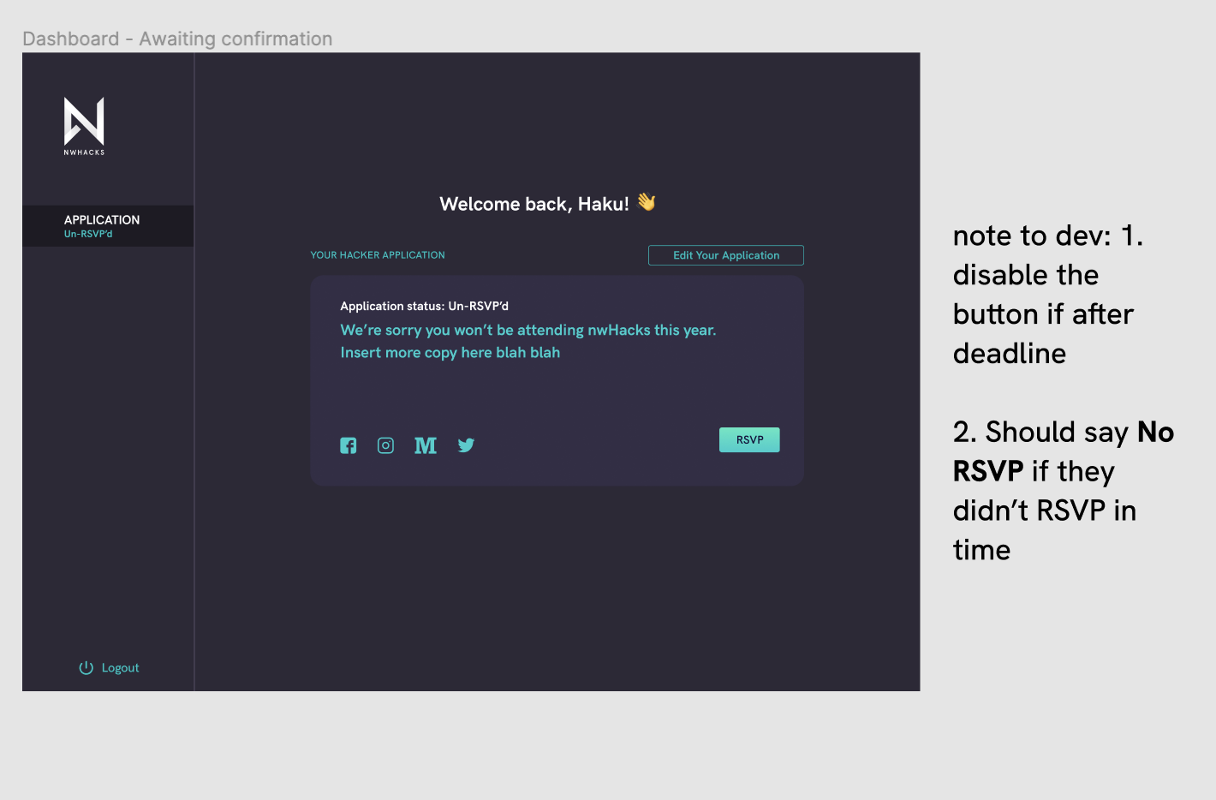Select the Instagram social icon
This screenshot has width=1216, height=800.
click(385, 445)
